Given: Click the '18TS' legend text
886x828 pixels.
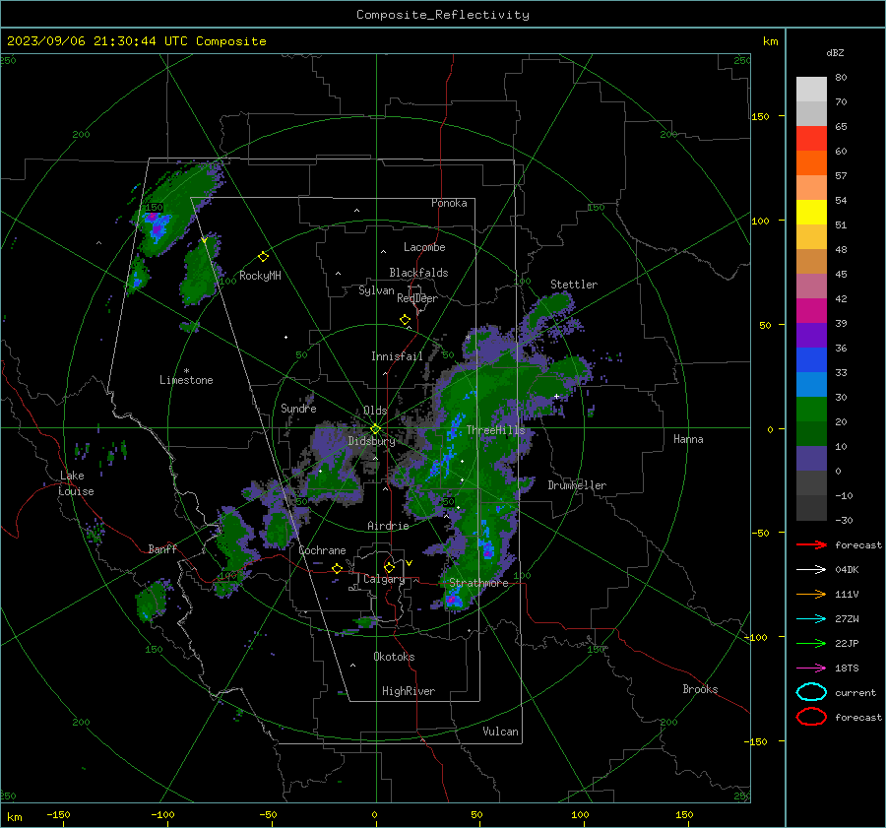Looking at the screenshot, I should (x=847, y=669).
